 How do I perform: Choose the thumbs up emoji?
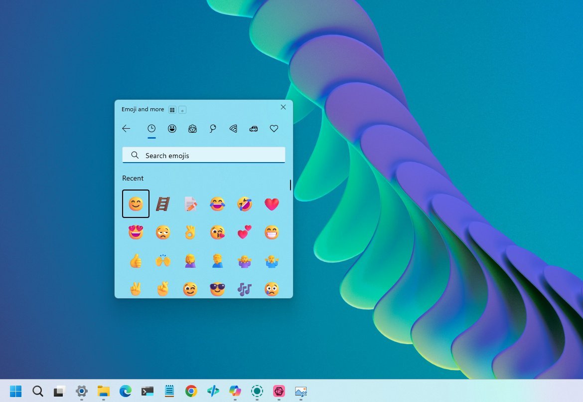(x=136, y=260)
